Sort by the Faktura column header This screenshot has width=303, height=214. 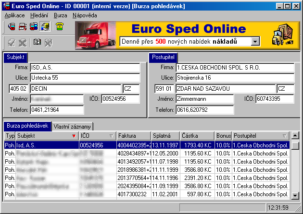134,136
